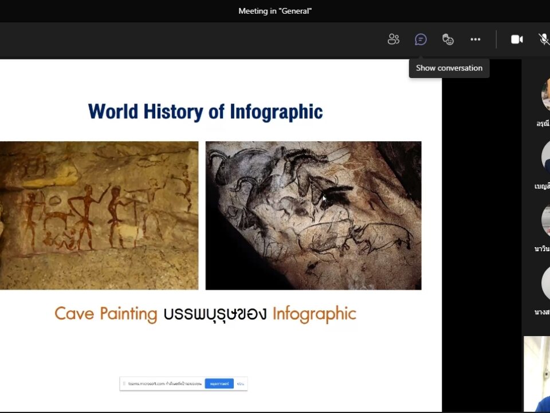Click the right cave painting of animals
Screen dimensions: 550x413
click(x=313, y=216)
